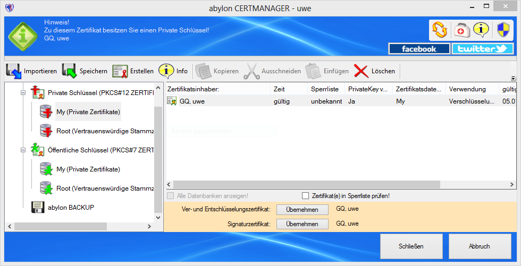Click tree panel vertical scrollbar thumb
The height and width of the screenshot is (266, 521).
pos(158,160)
